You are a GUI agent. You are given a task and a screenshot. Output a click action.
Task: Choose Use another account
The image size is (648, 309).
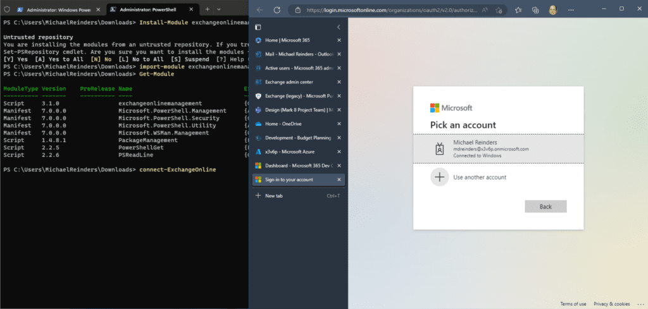[x=499, y=177]
